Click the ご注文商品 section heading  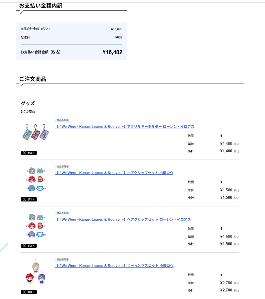(x=33, y=79)
